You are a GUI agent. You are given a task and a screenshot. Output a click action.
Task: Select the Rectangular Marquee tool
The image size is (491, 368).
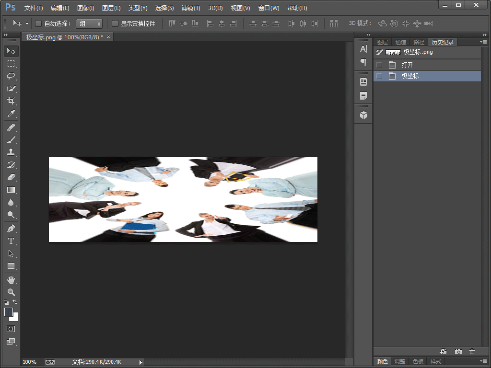[11, 64]
